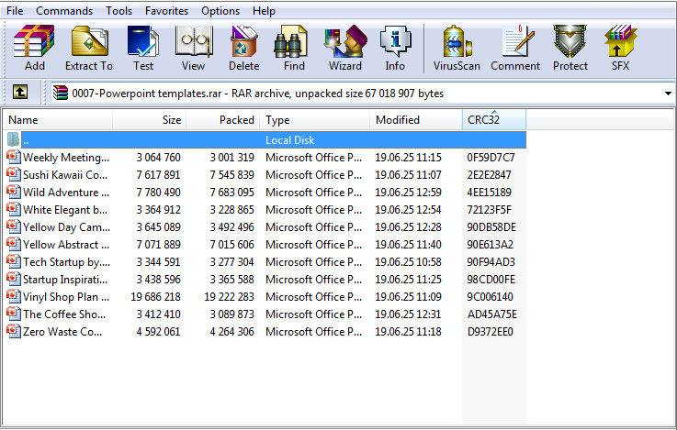Click the CRC32 column header
The width and height of the screenshot is (677, 430).
(x=494, y=120)
